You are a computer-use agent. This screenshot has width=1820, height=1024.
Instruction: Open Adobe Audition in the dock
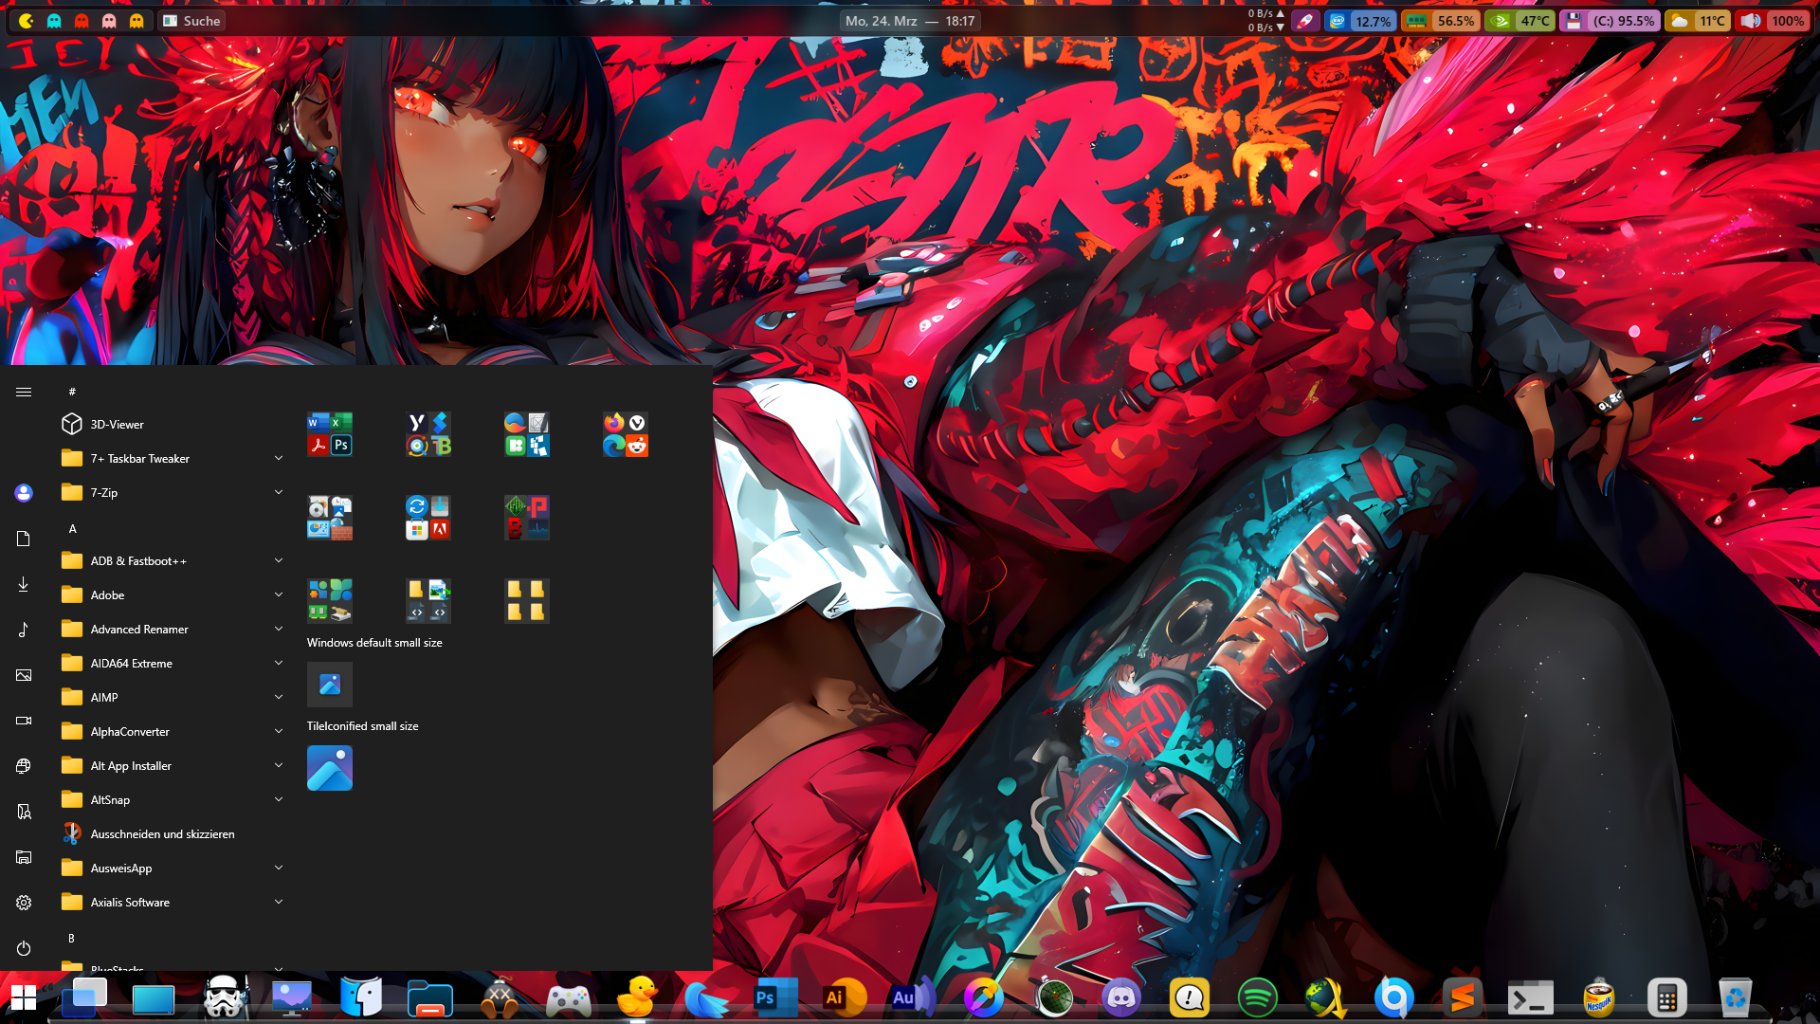pos(912,997)
